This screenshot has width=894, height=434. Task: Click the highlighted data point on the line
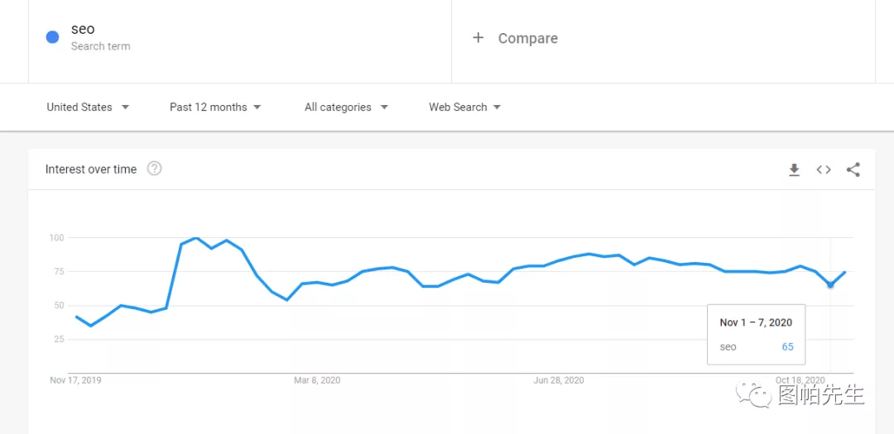coord(830,285)
